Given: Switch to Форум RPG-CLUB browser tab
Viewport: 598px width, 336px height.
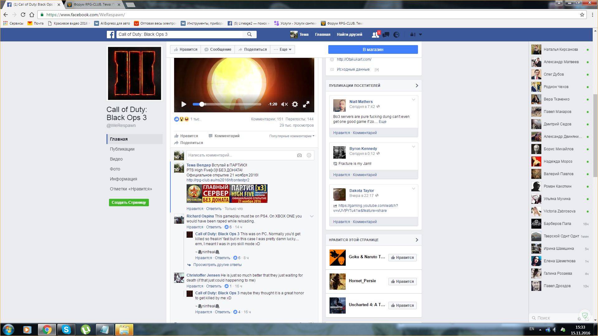Looking at the screenshot, I should (93, 5).
